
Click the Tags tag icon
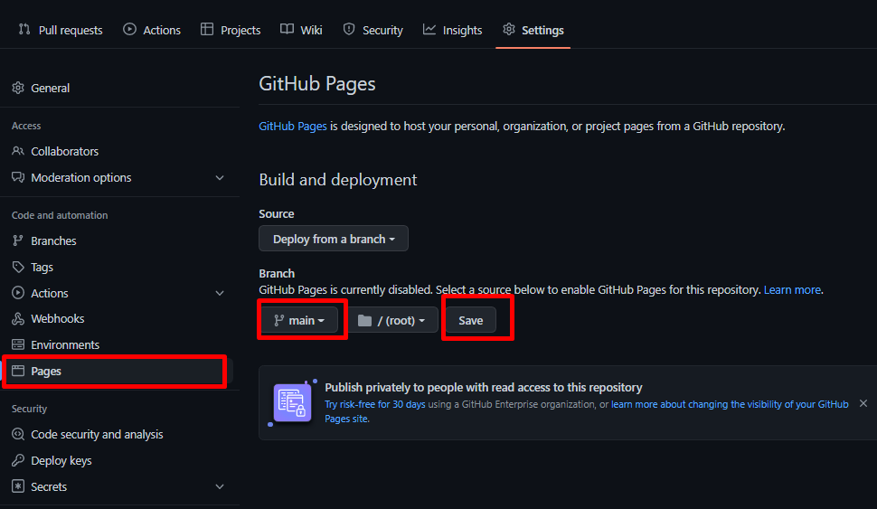18,267
